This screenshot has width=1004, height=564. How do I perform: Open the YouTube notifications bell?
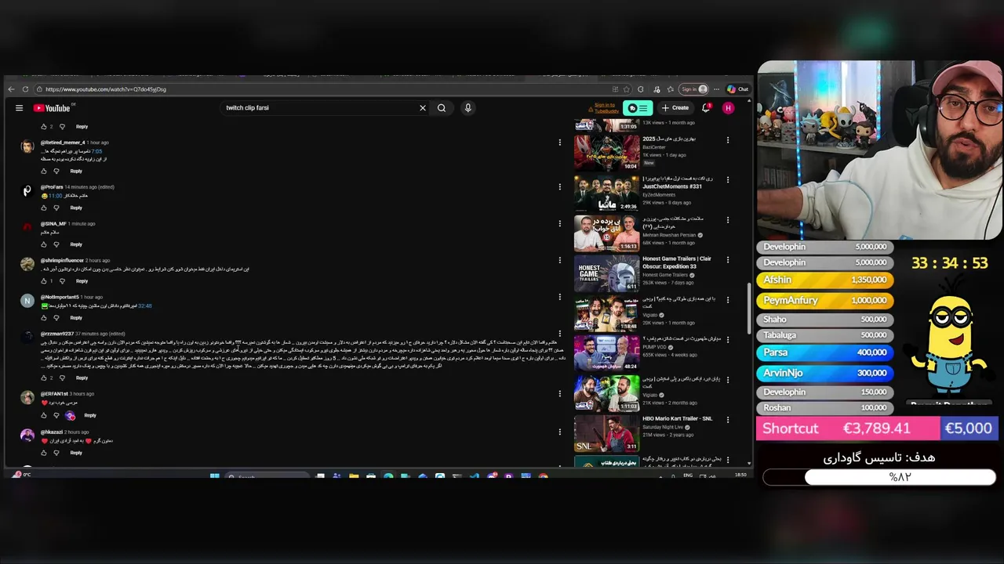click(x=706, y=108)
